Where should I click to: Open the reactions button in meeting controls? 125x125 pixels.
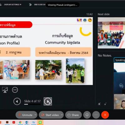[87, 115]
